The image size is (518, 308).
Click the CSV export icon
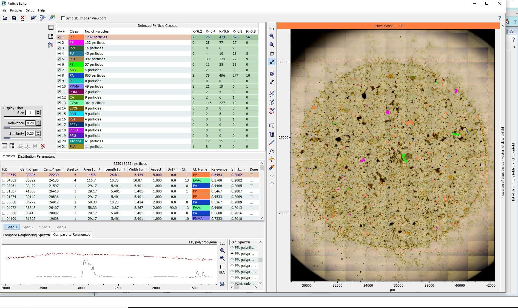pos(33,18)
